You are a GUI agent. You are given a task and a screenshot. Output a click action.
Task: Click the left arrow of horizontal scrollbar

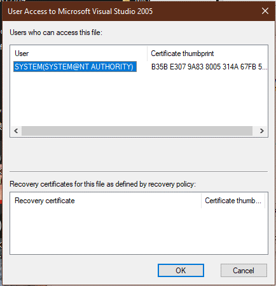tap(16, 131)
